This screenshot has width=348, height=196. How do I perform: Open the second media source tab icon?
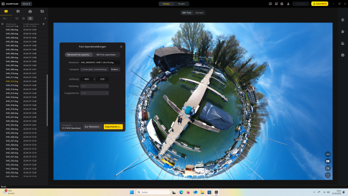coord(18,11)
